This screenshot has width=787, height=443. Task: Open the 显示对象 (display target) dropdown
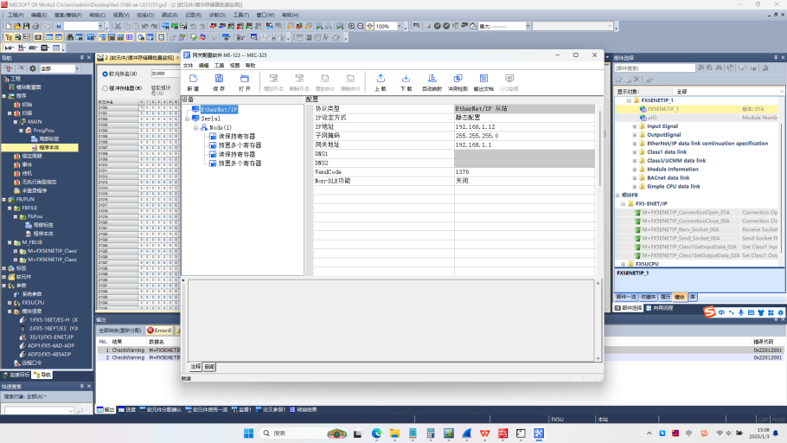pos(782,92)
